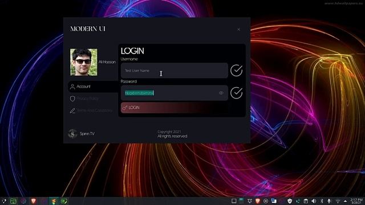The image size is (365, 205).
Task: Click the microphone tray icon
Action: pyautogui.click(x=329, y=201)
